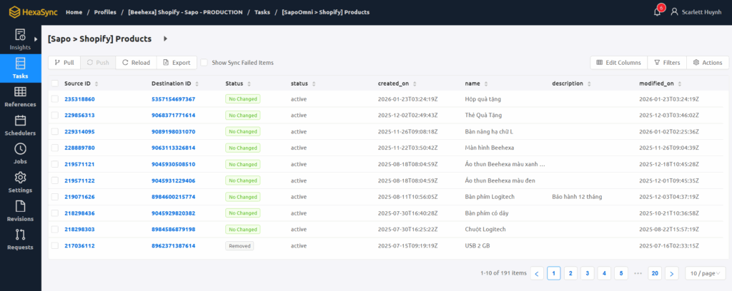Screen dimensions: 732x291
Task: Go to page 3
Action: (x=588, y=273)
